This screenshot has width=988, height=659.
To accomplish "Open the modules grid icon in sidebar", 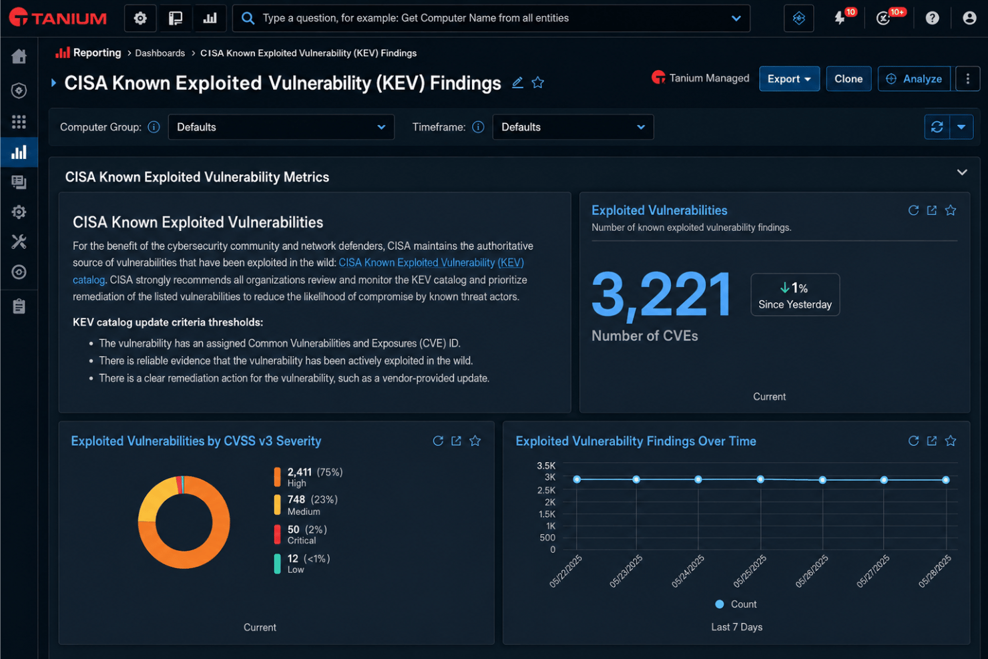I will tap(19, 122).
